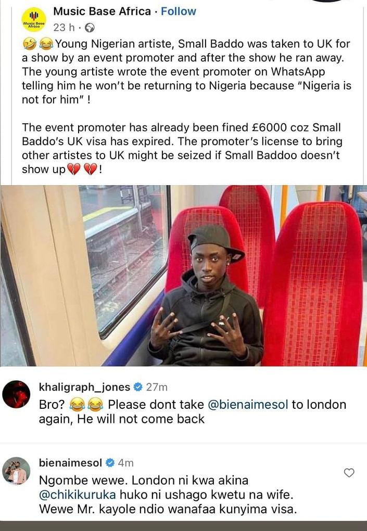Click the 23 h post timestamp
Screen dimensions: 367x531
pyautogui.click(x=64, y=28)
